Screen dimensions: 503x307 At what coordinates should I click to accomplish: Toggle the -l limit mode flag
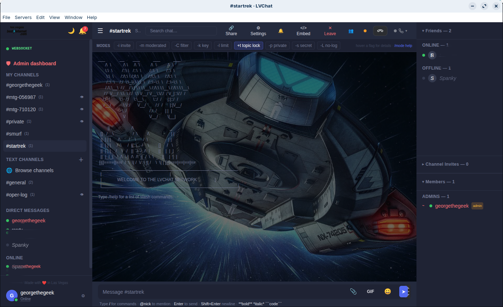(223, 46)
